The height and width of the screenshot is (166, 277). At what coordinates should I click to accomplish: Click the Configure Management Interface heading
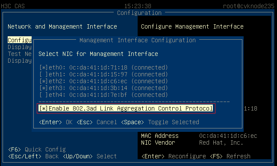(x=192, y=26)
